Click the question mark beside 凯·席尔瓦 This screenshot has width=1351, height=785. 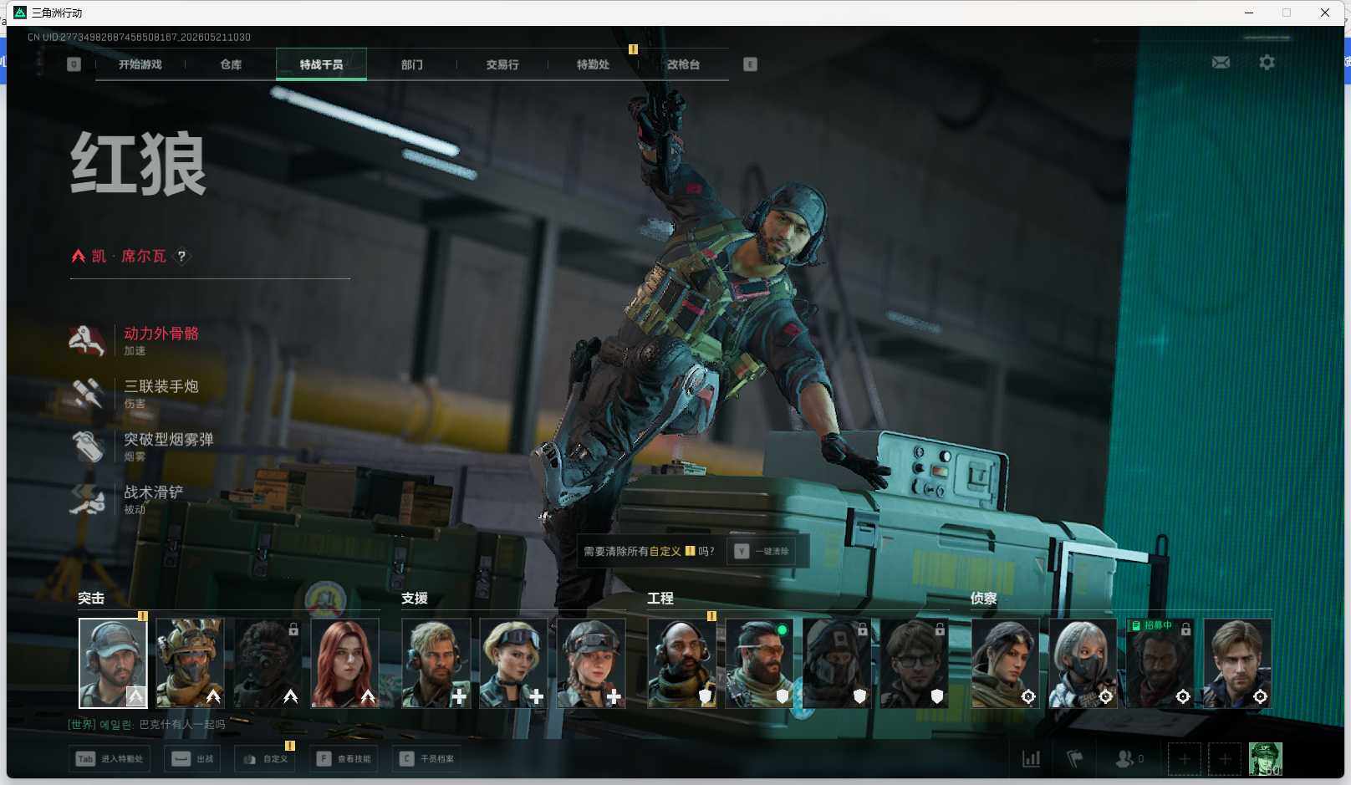point(181,257)
